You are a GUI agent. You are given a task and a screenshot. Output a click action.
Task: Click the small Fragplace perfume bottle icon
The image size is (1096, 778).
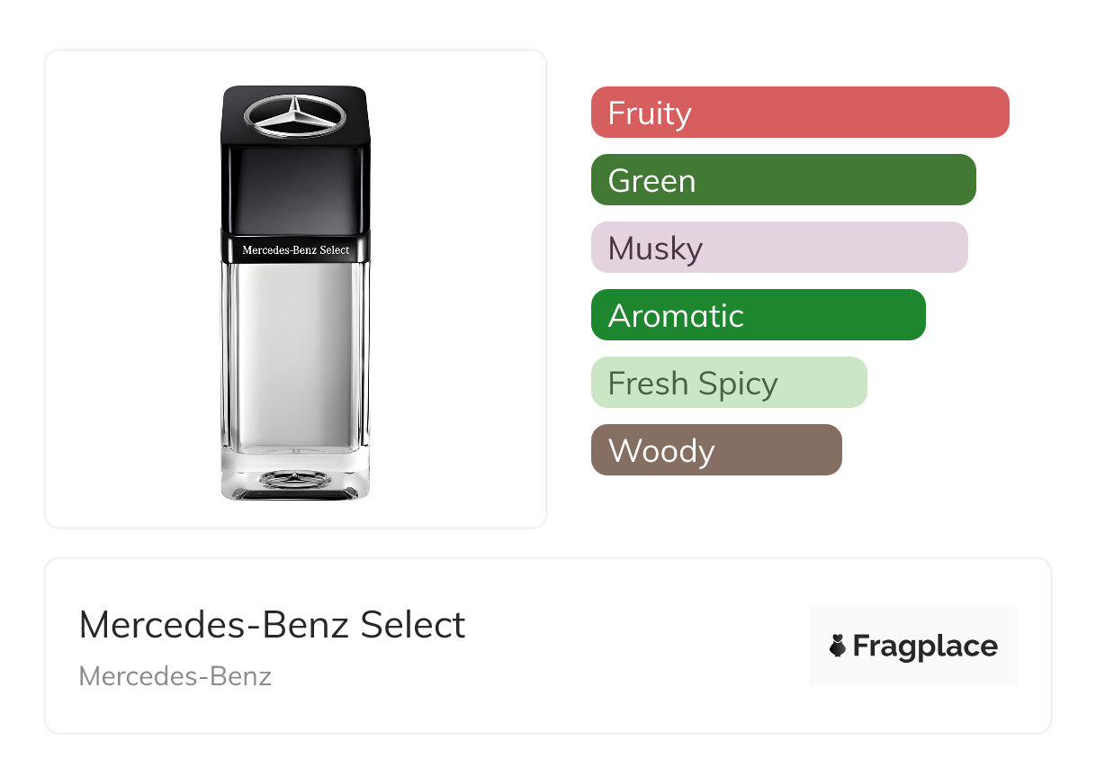838,646
